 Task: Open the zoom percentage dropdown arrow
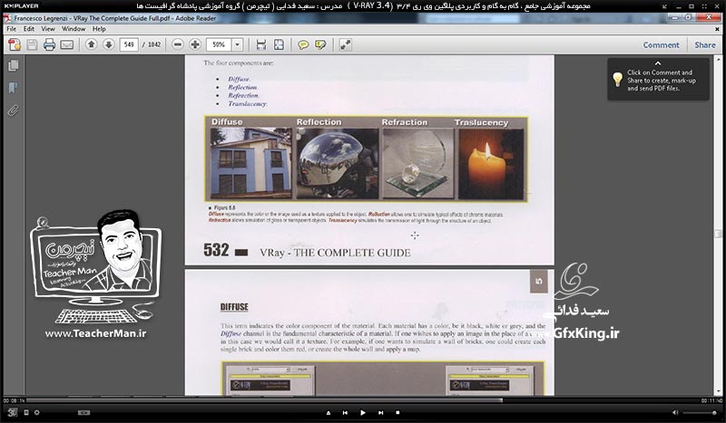coord(237,45)
